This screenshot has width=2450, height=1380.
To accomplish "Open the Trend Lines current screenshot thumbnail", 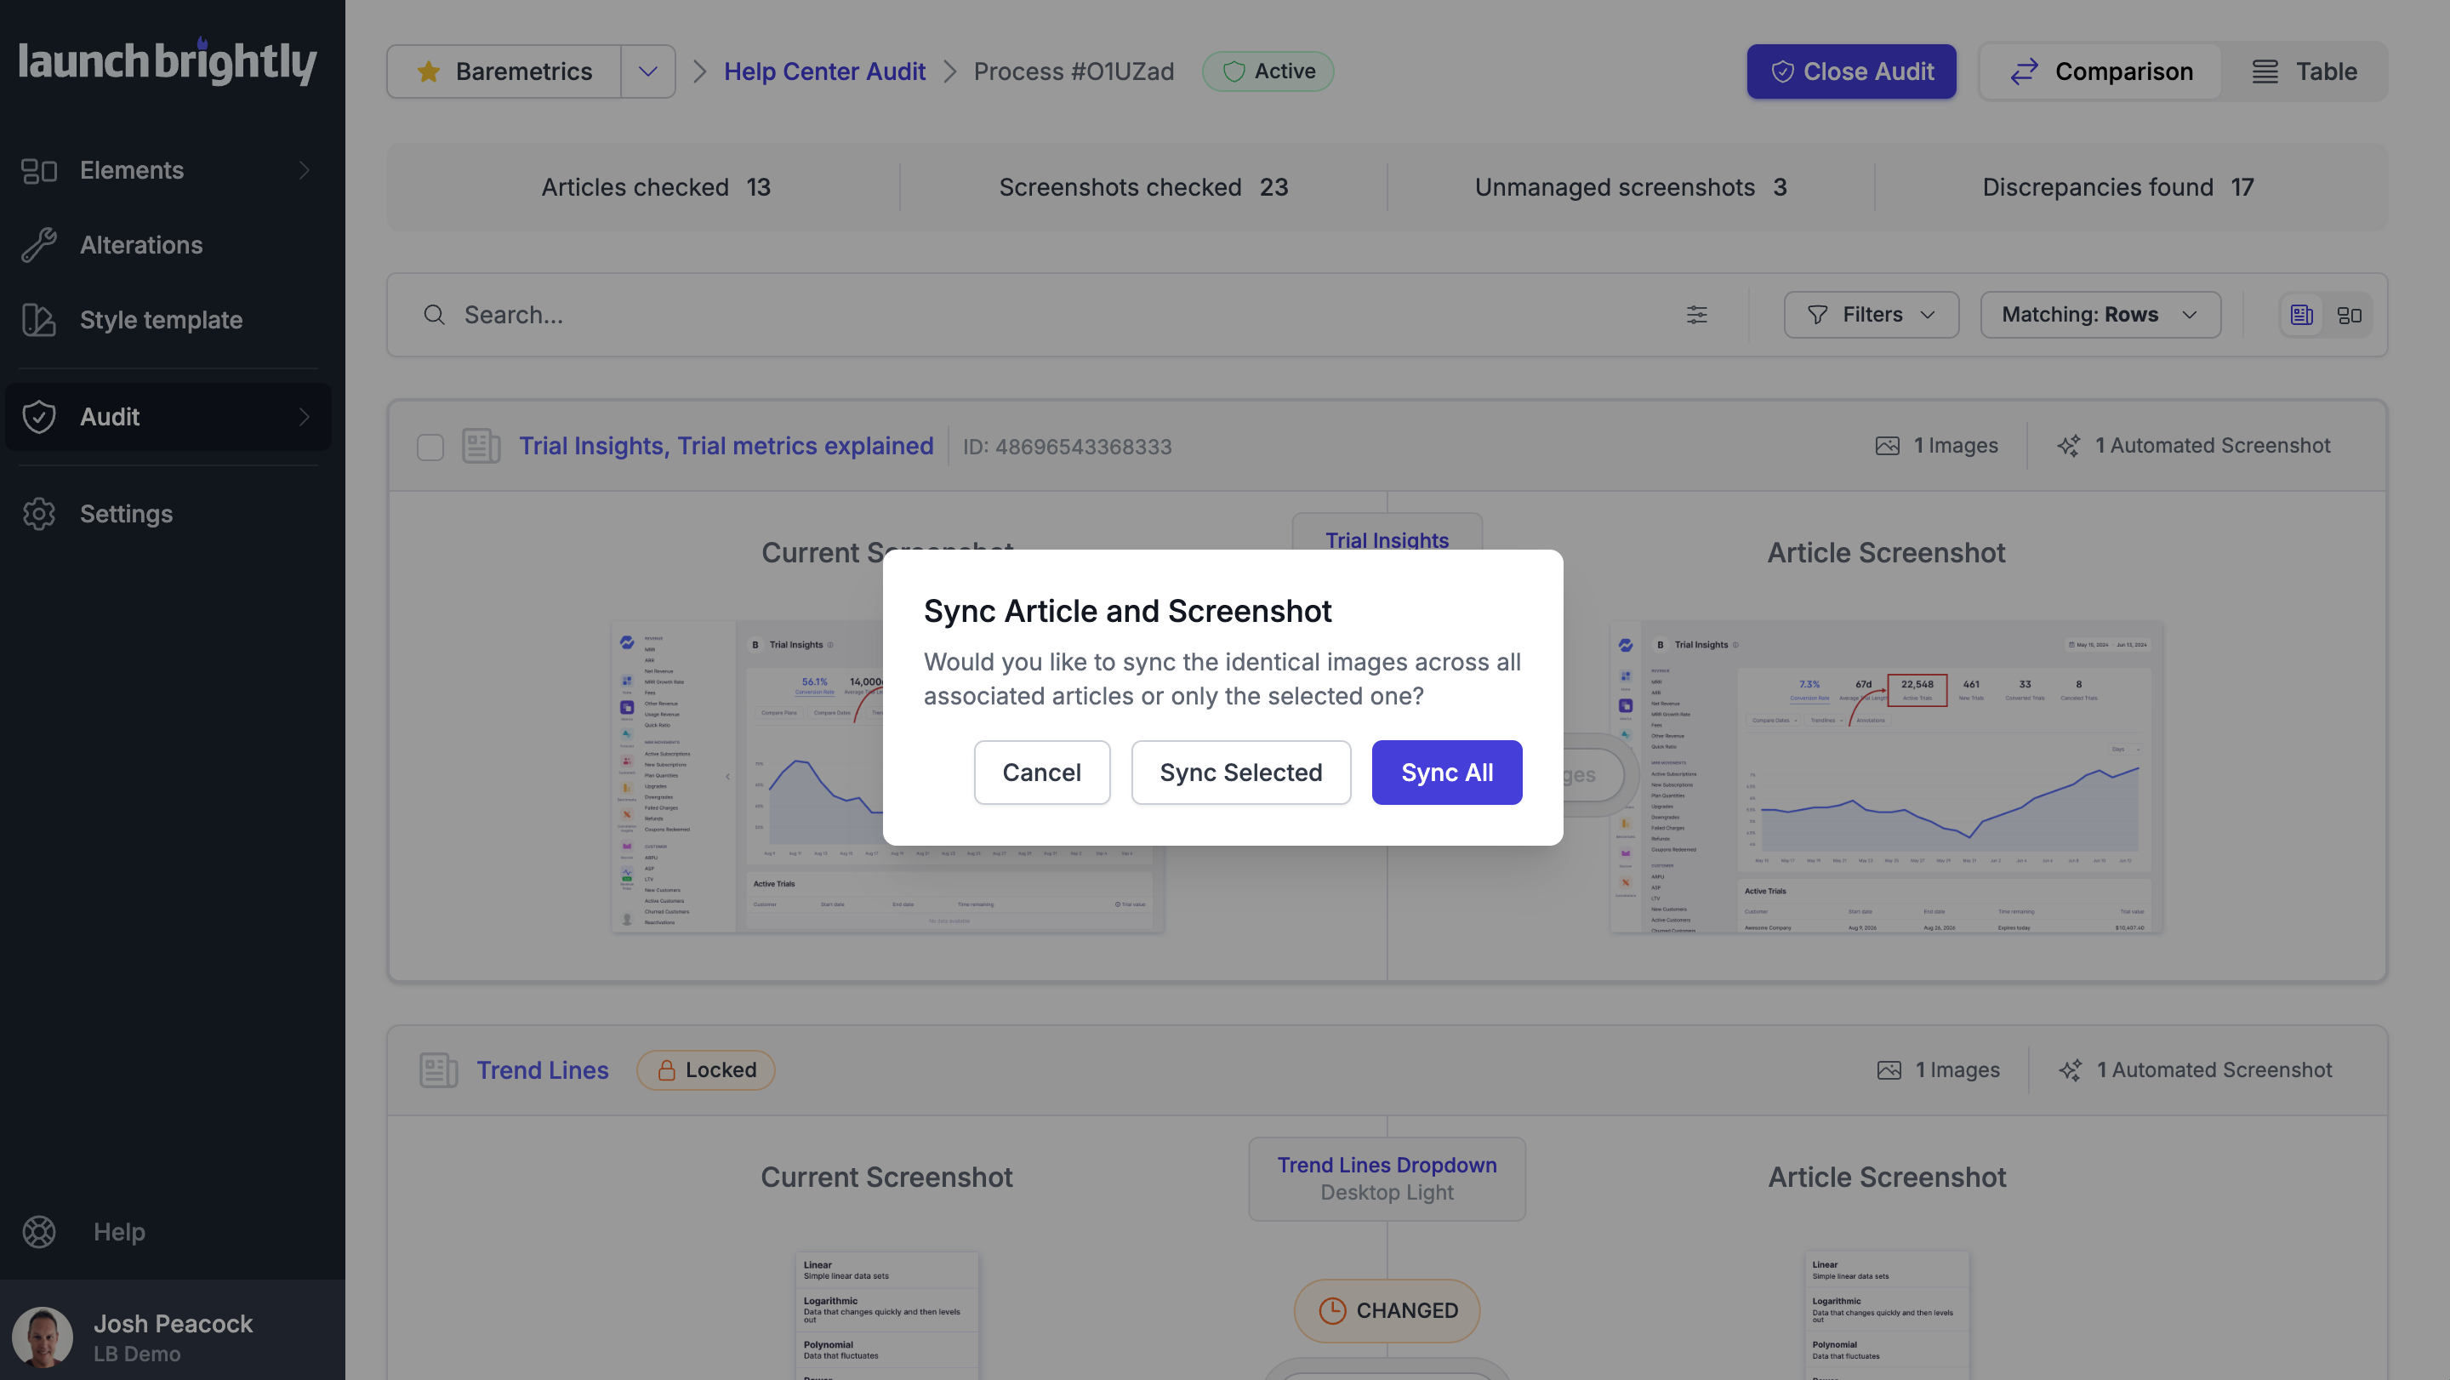I will point(886,1316).
